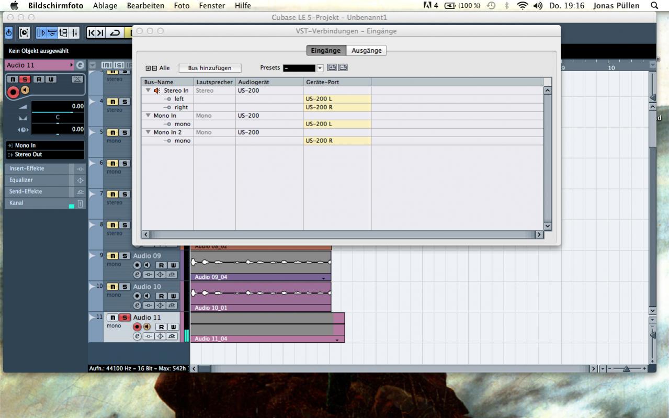The image size is (669, 418).
Task: Toggle monitor speaker on Audio 09 track
Action: coord(146,265)
